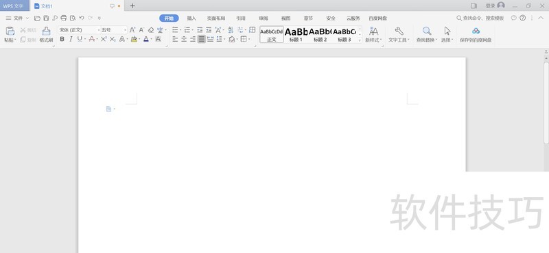Set Align Right for the paragraph
Screen dimensions: 549x253
[x=193, y=39]
